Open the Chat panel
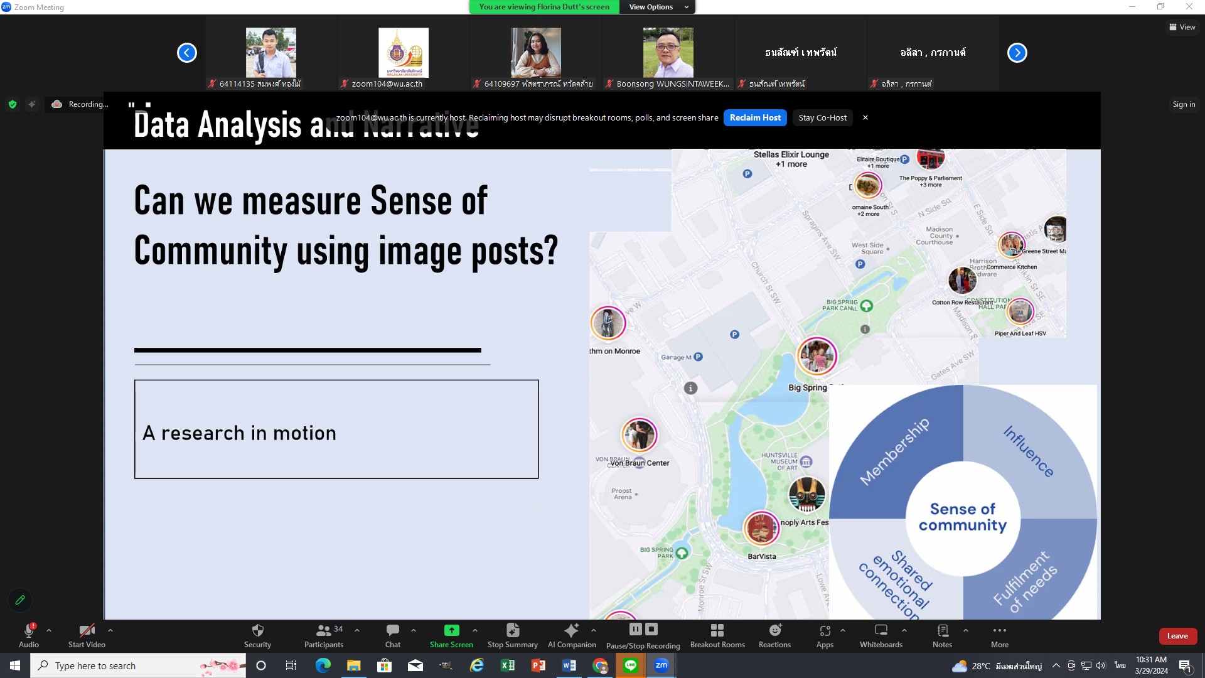This screenshot has width=1205, height=678. [393, 630]
